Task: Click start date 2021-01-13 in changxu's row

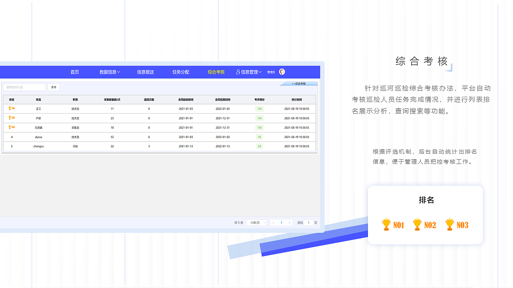Action: (x=186, y=146)
